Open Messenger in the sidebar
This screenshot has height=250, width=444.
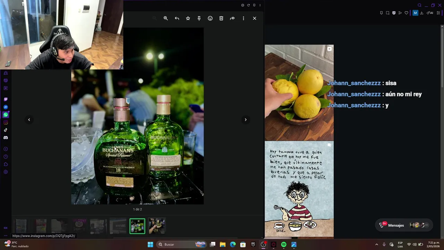6,107
